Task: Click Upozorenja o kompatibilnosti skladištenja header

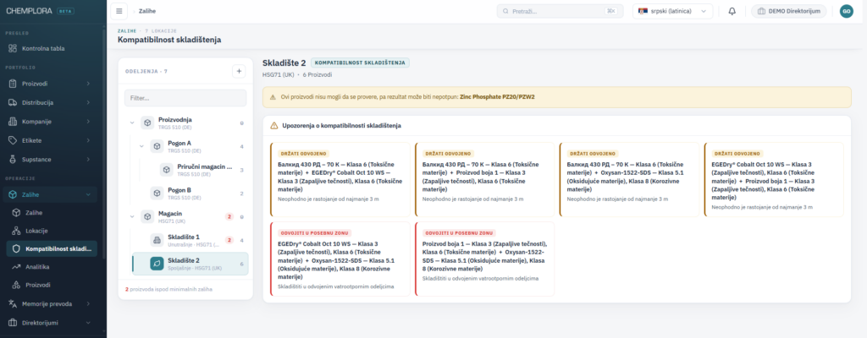Action: [341, 125]
